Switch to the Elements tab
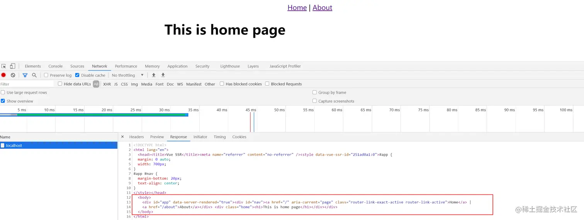Screen dimensions: 584x220 pos(33,66)
